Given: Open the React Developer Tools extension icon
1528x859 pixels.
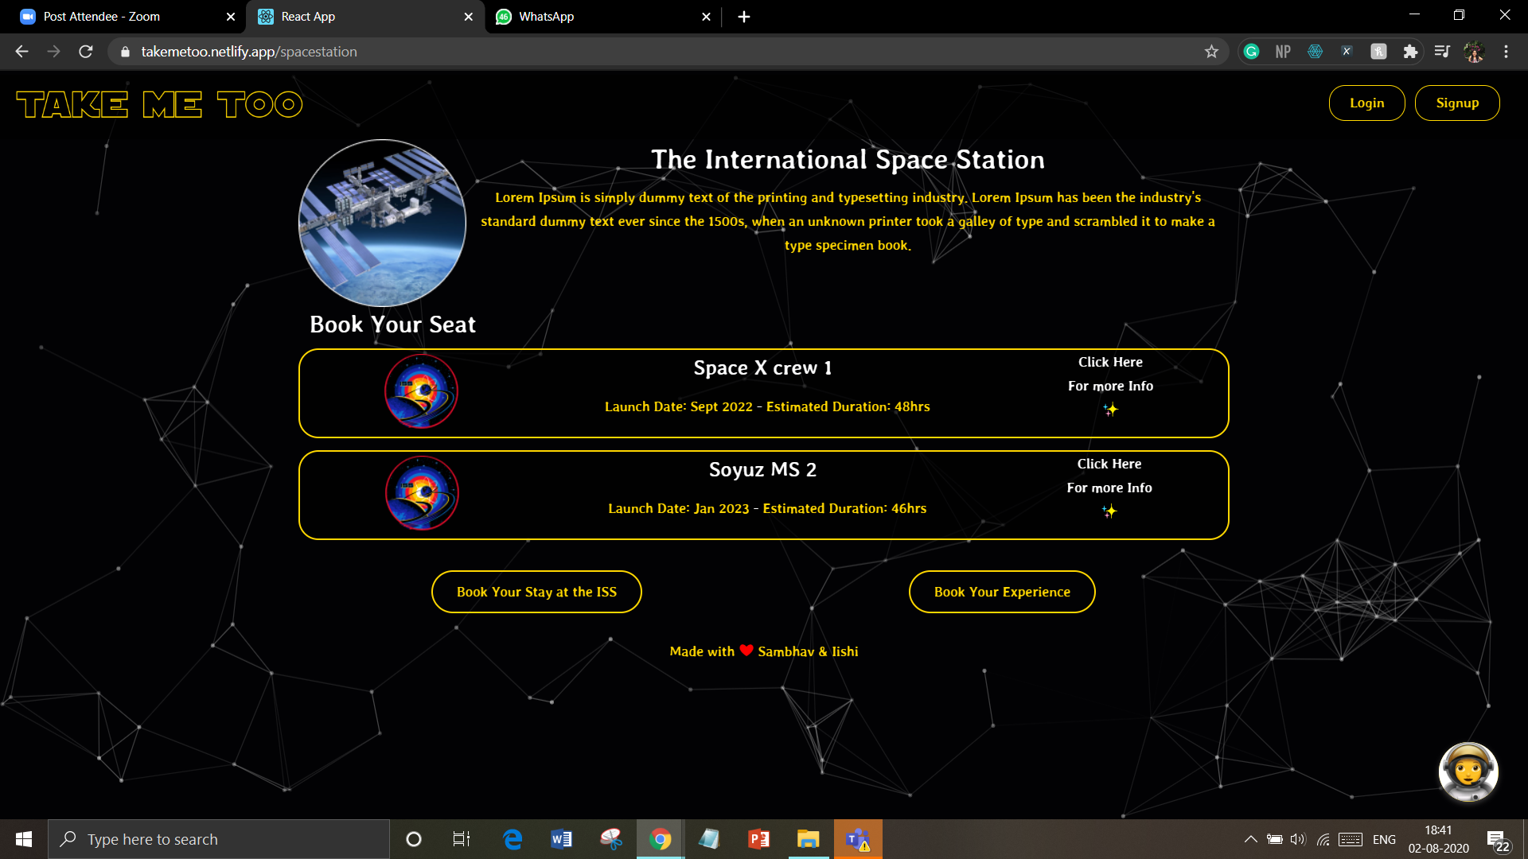Looking at the screenshot, I should pos(1315,52).
